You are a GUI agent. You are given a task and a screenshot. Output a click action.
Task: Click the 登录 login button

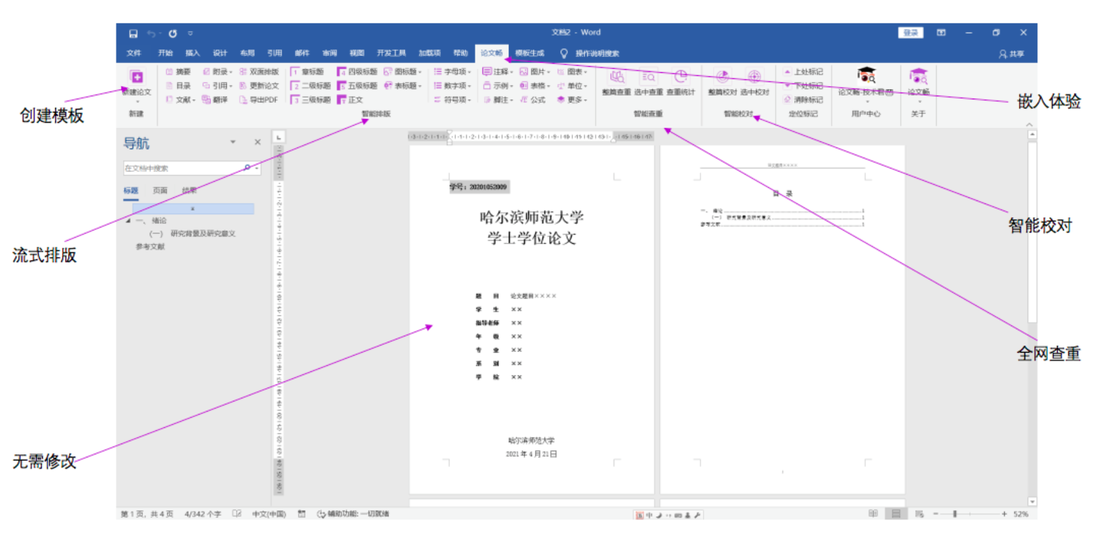click(910, 32)
